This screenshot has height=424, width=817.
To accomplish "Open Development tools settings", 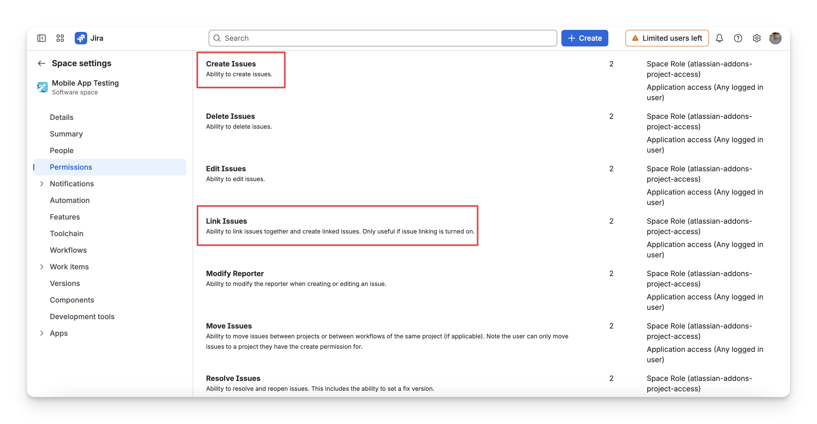I will [x=82, y=317].
